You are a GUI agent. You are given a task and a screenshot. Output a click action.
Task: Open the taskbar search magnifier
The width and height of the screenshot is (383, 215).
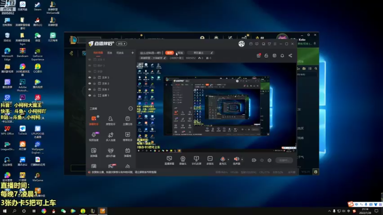[x=14, y=211]
